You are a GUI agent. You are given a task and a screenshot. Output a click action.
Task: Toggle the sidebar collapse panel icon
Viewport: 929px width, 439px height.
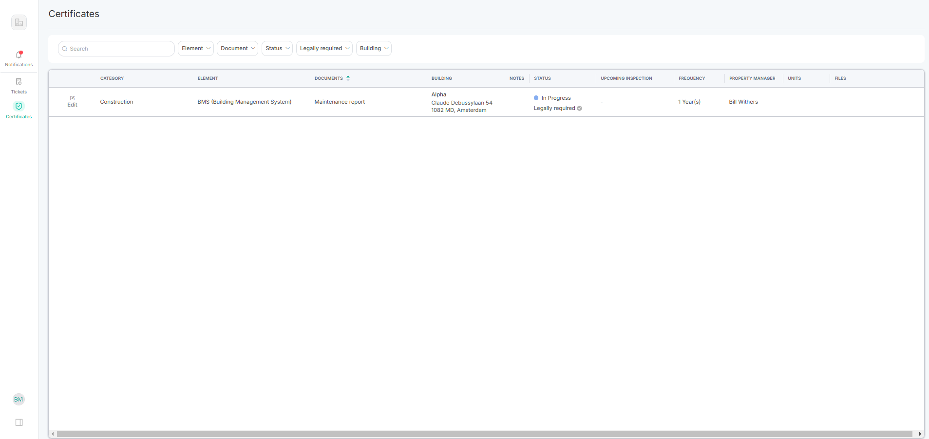[x=19, y=422]
